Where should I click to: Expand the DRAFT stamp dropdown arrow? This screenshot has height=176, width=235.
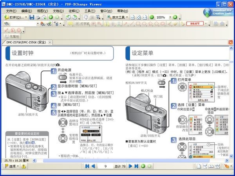pos(206,23)
